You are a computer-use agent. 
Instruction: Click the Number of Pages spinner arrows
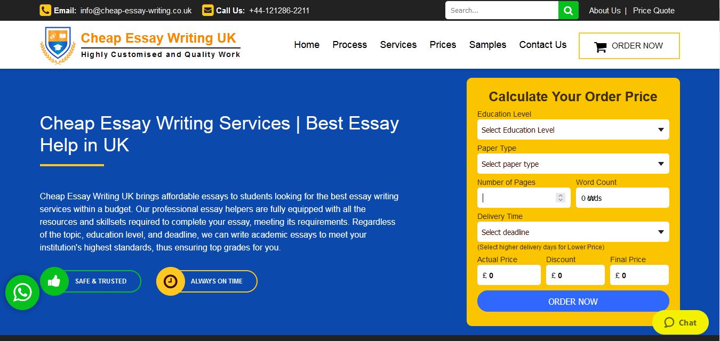560,198
